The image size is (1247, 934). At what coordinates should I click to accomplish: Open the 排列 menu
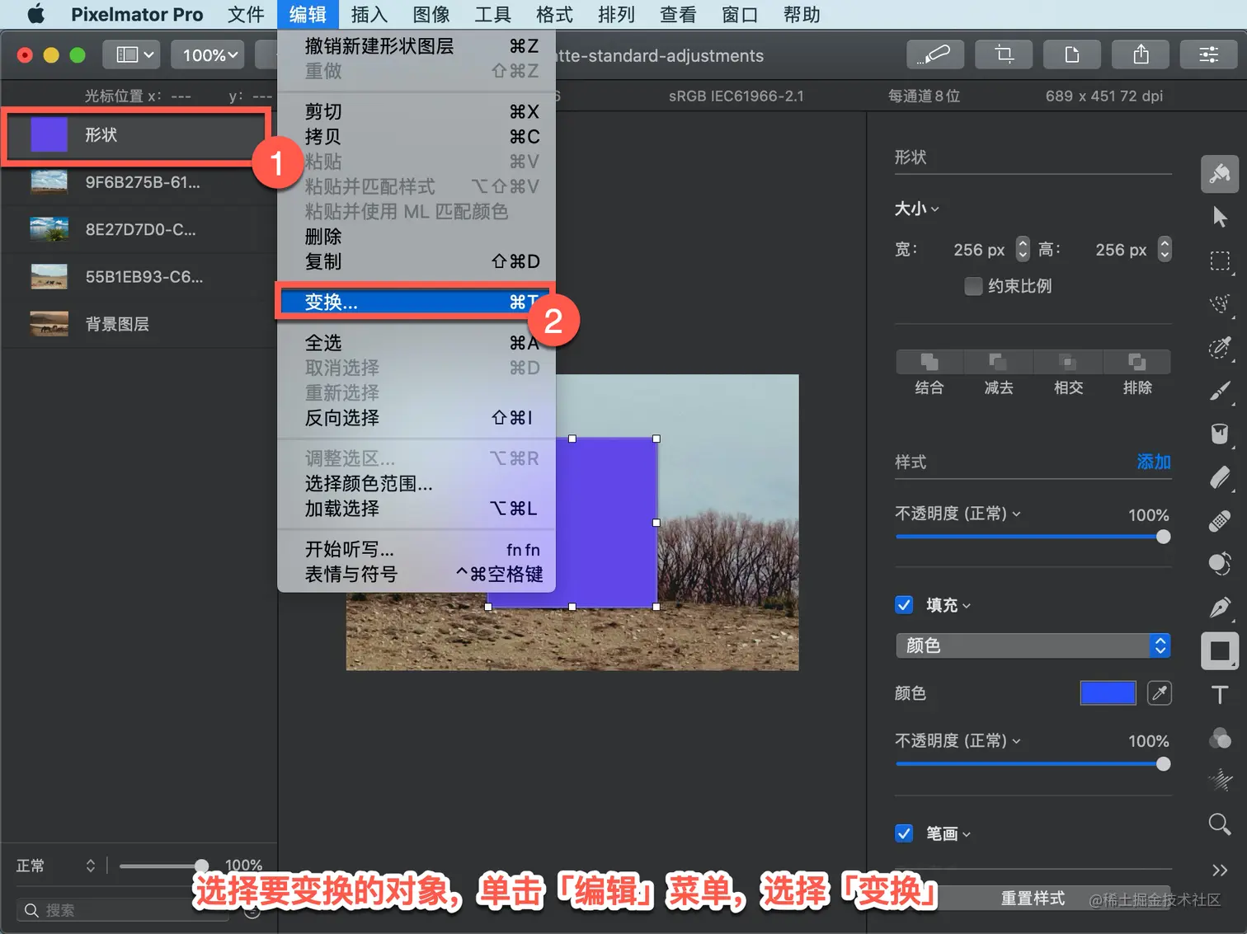tap(616, 14)
